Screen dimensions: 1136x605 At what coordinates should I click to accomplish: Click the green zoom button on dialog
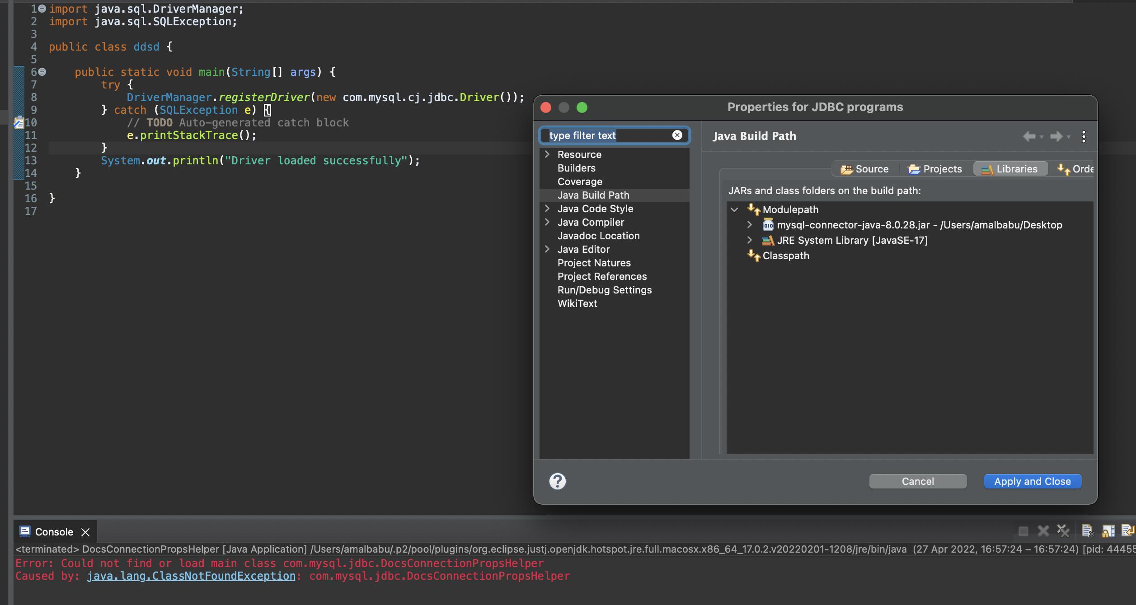(582, 107)
